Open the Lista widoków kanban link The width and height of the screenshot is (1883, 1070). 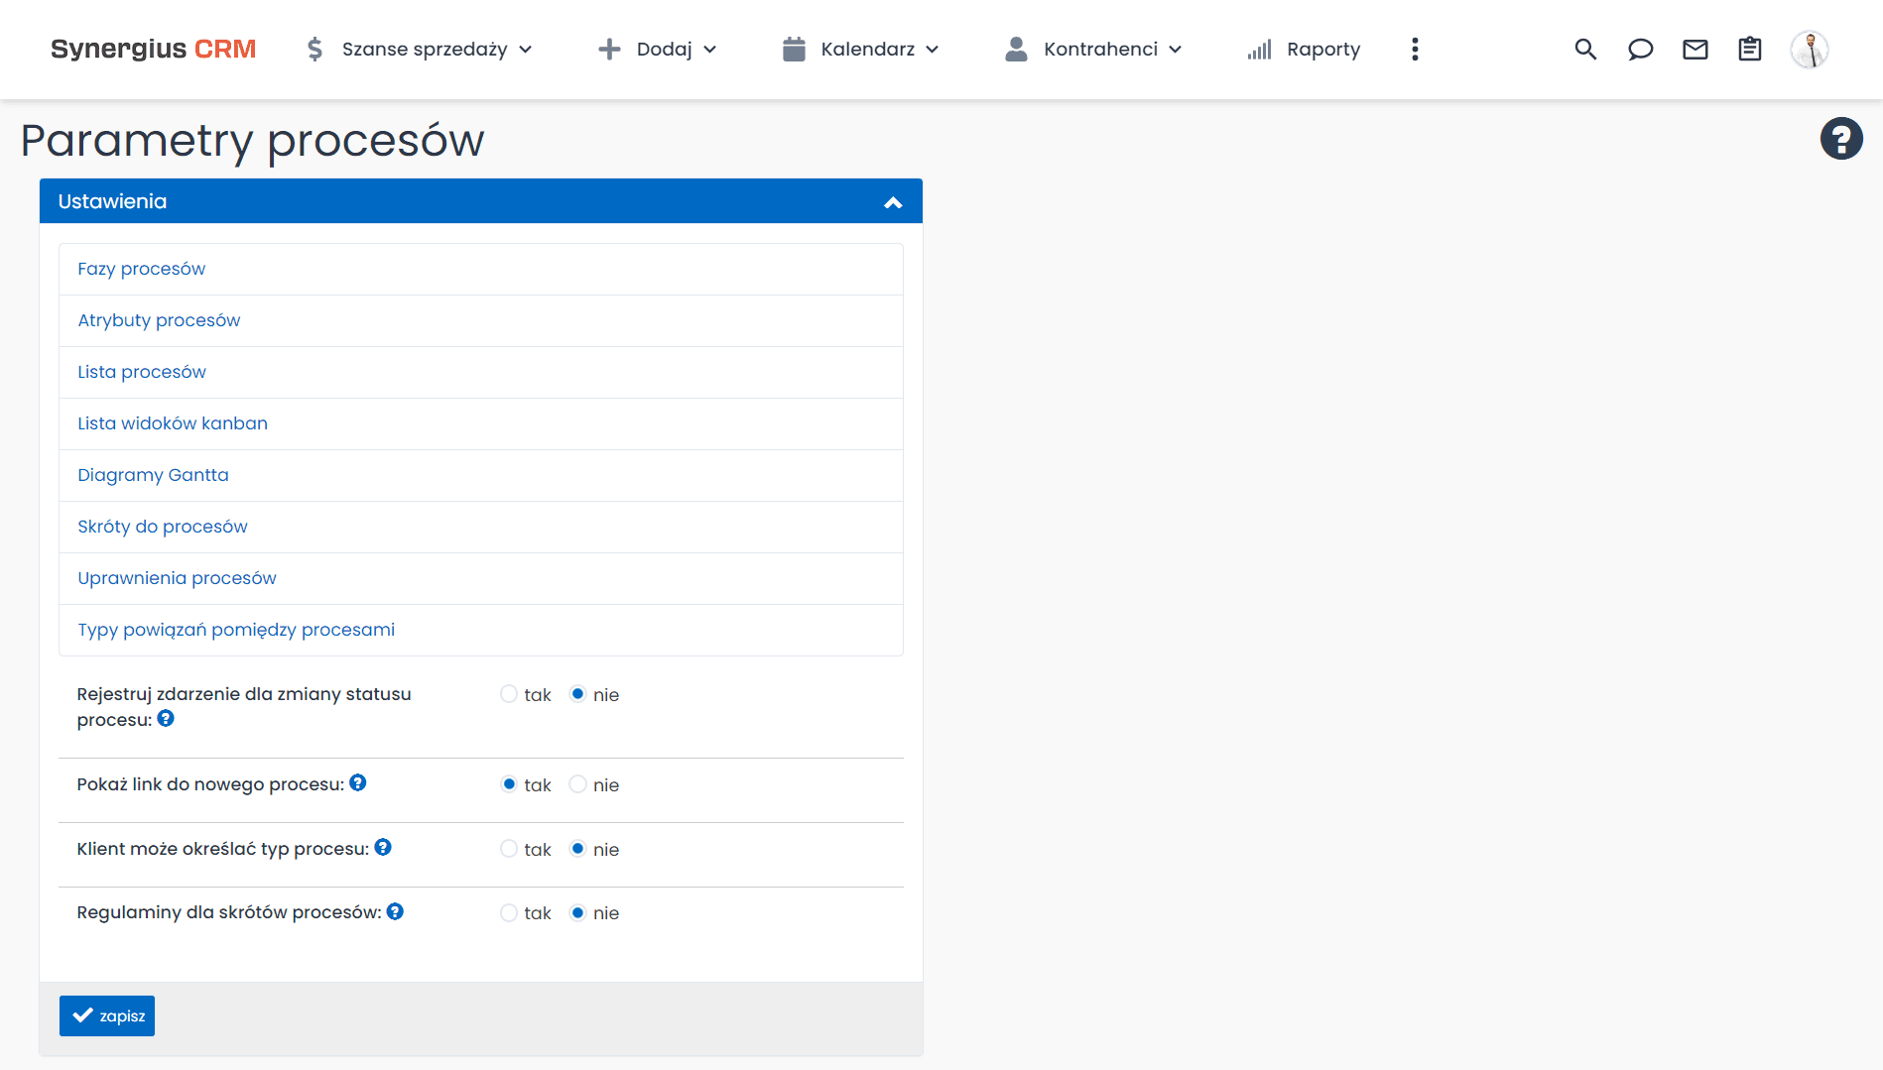(x=172, y=423)
